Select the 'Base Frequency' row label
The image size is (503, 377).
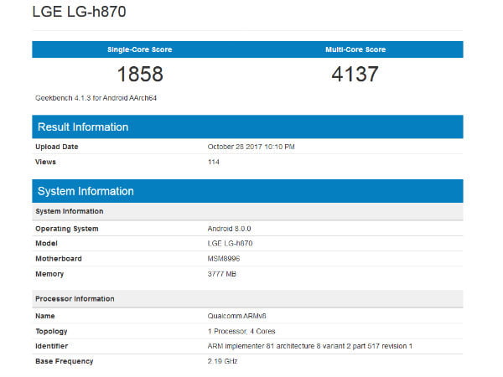coord(65,361)
